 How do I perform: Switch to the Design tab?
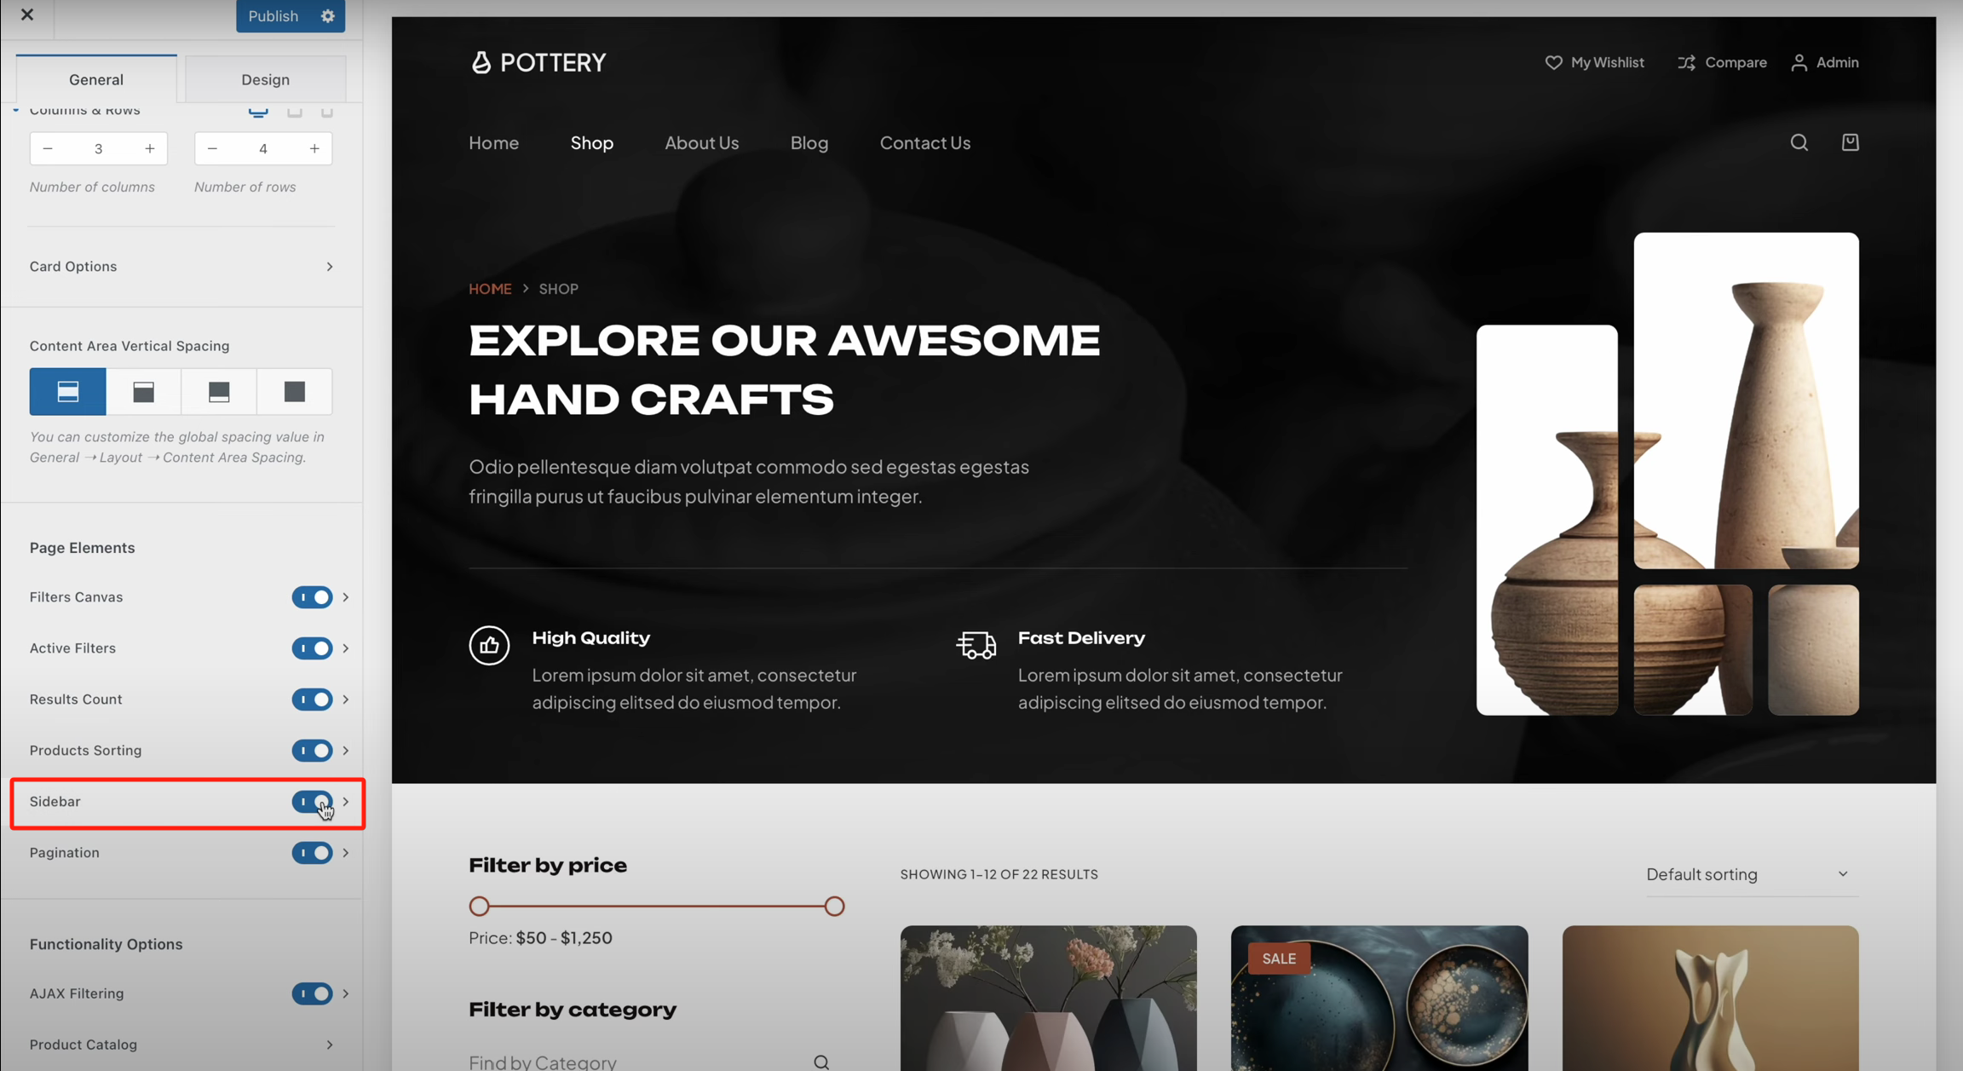click(265, 79)
